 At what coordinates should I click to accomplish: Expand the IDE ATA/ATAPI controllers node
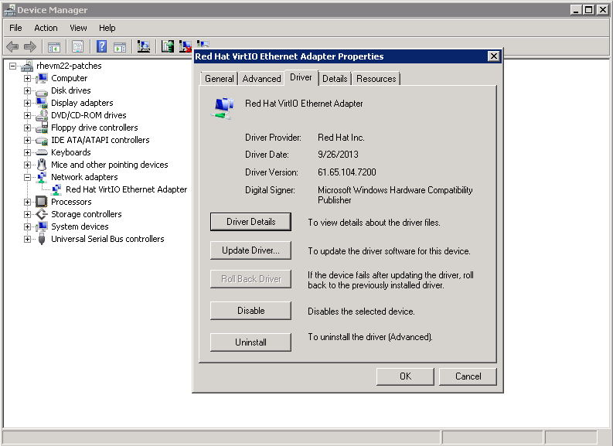(27, 140)
